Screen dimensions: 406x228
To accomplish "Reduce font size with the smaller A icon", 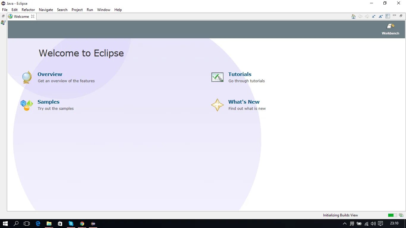I will click(374, 16).
